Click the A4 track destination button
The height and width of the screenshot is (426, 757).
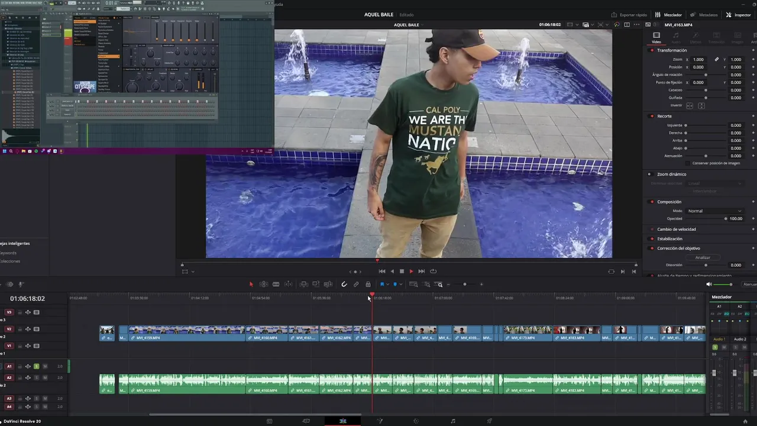[9, 407]
